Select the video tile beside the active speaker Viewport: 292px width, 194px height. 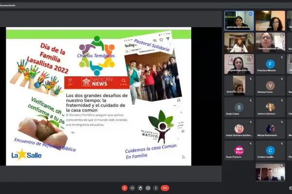(270, 20)
